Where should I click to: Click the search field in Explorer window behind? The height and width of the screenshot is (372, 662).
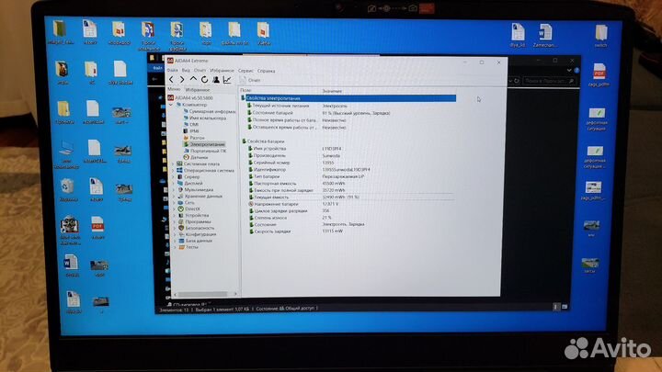pos(549,81)
